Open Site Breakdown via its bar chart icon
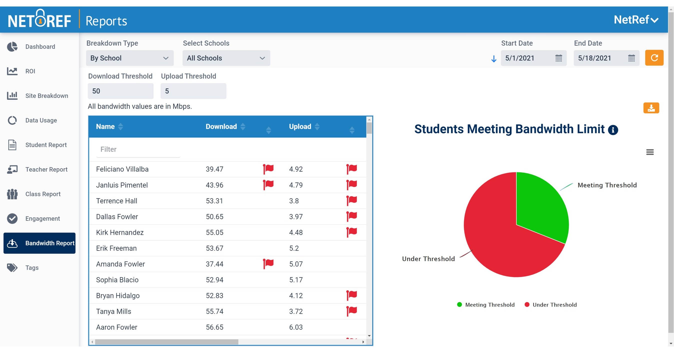 tap(12, 96)
